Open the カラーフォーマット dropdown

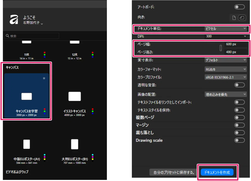[x=226, y=69]
